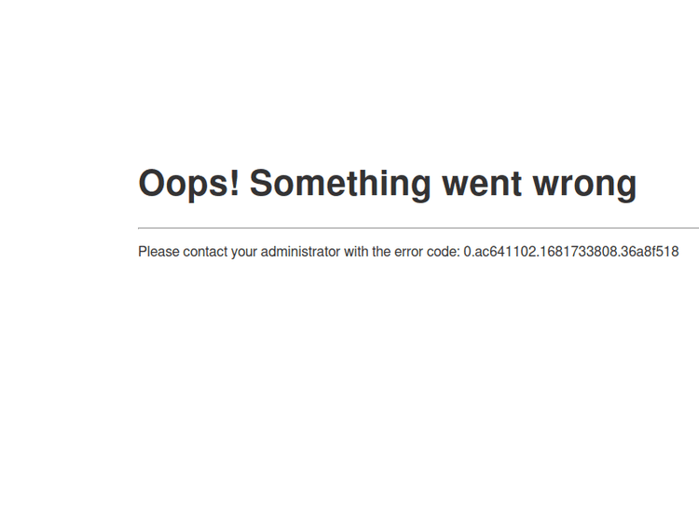Click the word "with" in the message

[356, 252]
